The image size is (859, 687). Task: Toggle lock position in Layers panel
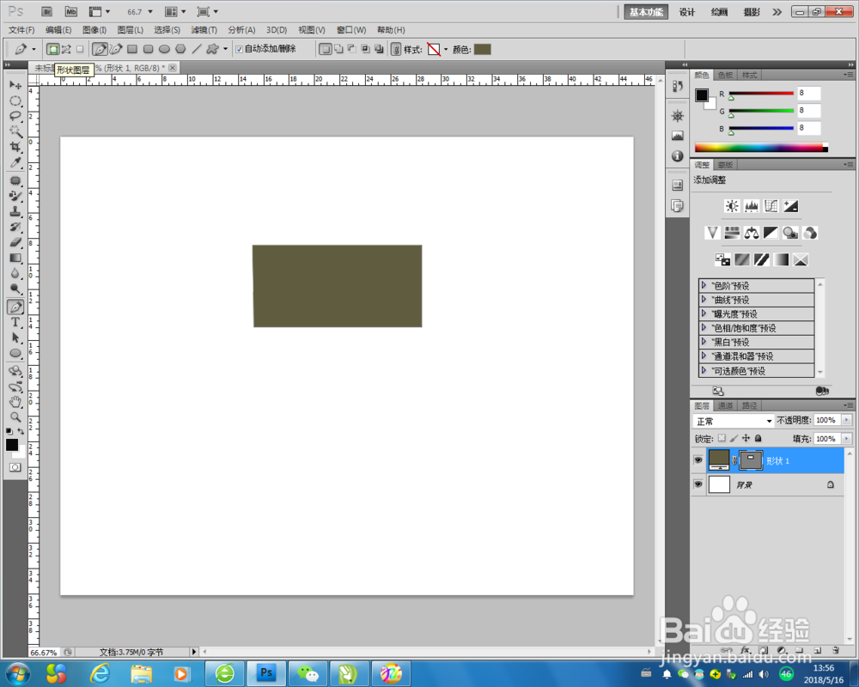746,438
